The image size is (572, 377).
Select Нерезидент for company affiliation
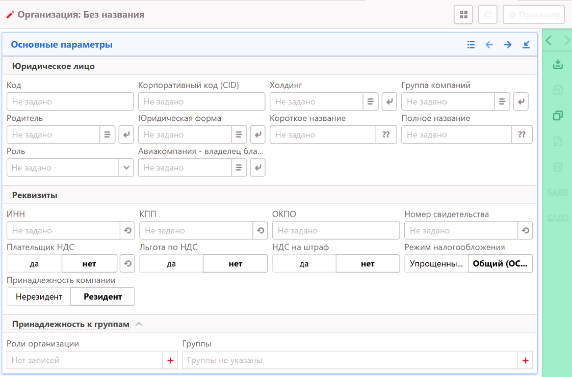39,297
